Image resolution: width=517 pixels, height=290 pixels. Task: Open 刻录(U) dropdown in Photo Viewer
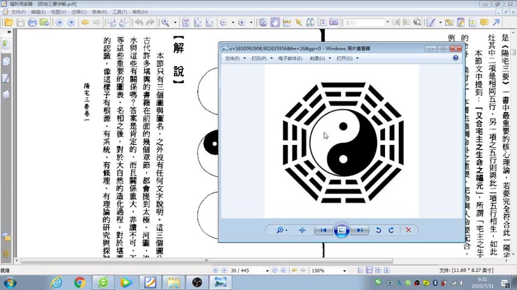(320, 58)
